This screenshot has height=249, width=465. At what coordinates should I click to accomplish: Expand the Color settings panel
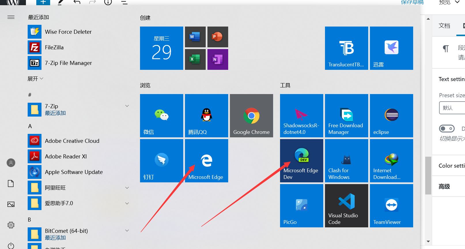(x=449, y=166)
